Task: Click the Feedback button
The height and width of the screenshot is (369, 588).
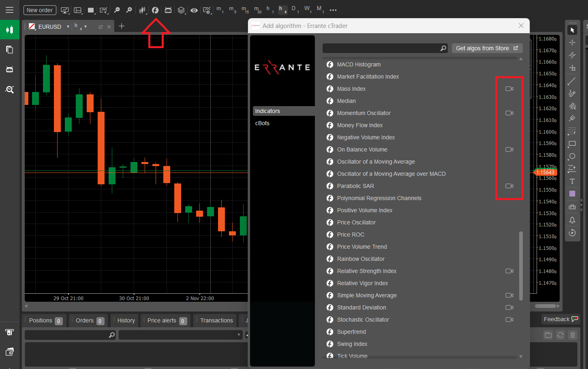Action: pyautogui.click(x=561, y=319)
